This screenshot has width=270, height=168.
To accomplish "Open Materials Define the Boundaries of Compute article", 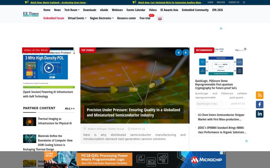I will [48, 143].
